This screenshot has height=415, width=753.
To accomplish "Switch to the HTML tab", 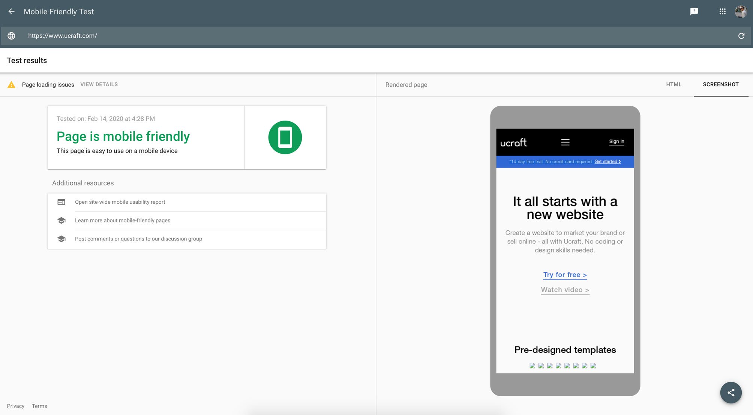I will coord(673,85).
